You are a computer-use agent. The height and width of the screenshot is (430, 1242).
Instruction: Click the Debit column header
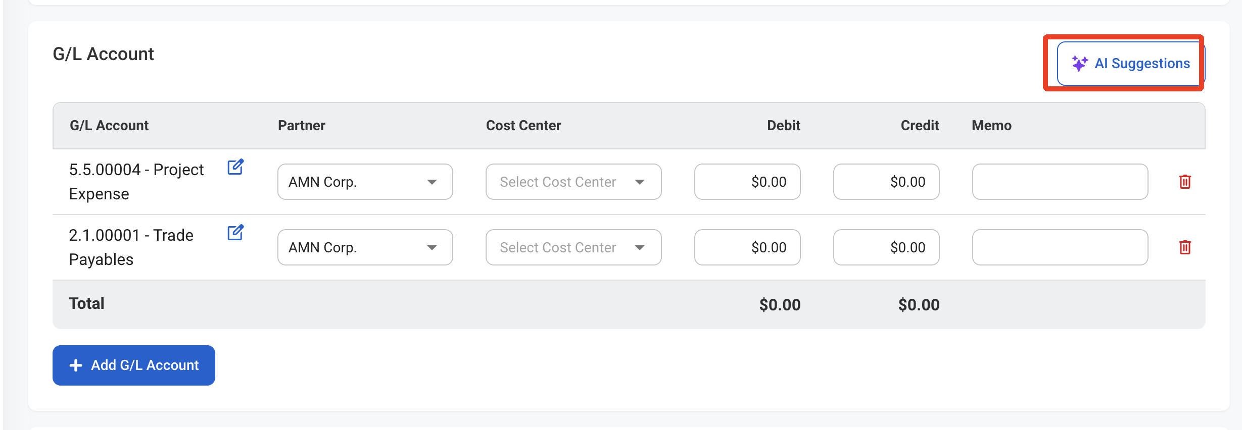(x=784, y=126)
